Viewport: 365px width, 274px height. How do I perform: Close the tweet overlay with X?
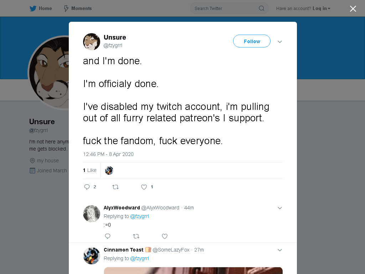(x=353, y=9)
